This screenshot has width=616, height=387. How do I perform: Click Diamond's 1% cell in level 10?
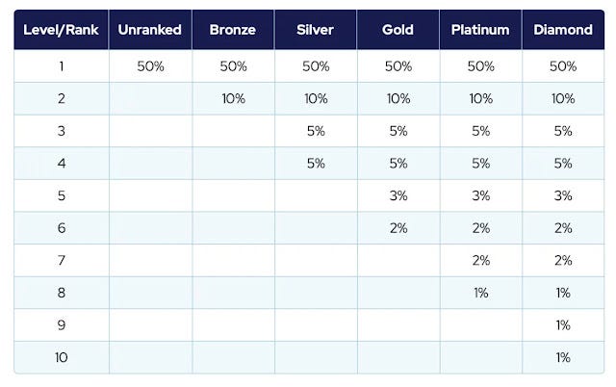[562, 357]
